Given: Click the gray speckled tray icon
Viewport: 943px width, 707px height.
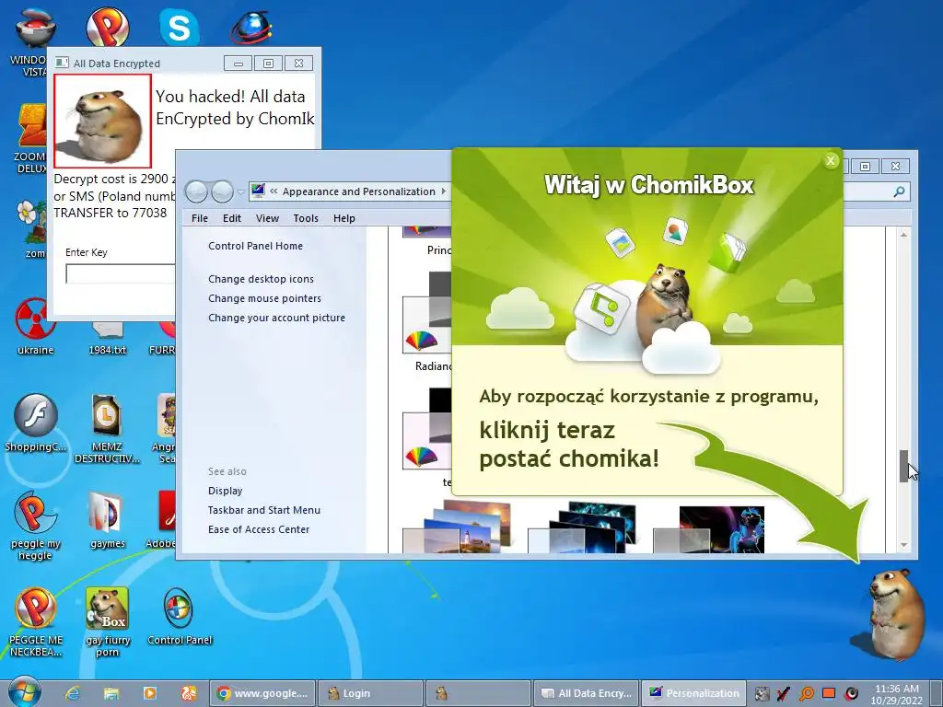Looking at the screenshot, I should coord(762,694).
